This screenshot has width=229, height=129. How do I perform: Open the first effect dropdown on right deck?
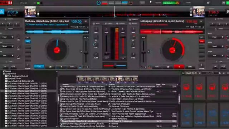[x=216, y=37]
